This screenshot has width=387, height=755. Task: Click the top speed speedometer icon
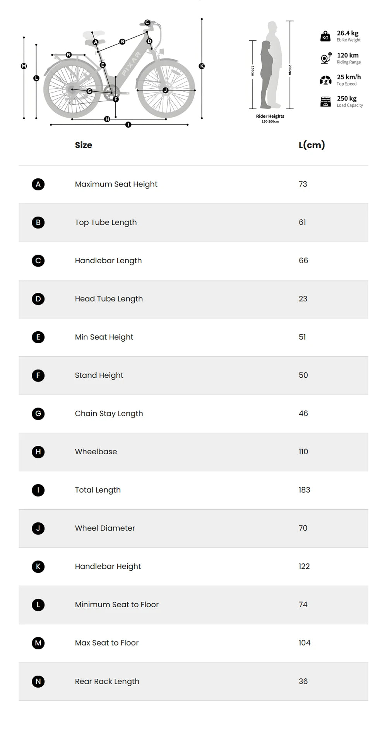point(325,80)
